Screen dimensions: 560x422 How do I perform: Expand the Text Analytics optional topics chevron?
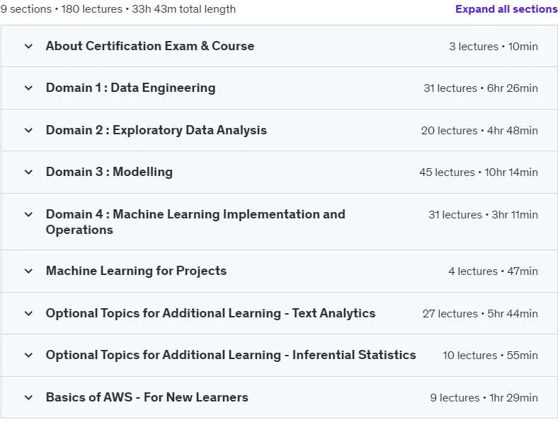click(x=28, y=314)
